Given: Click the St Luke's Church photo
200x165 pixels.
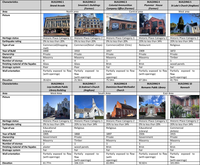Looking at the screenshot, I should pyautogui.click(x=185, y=25).
